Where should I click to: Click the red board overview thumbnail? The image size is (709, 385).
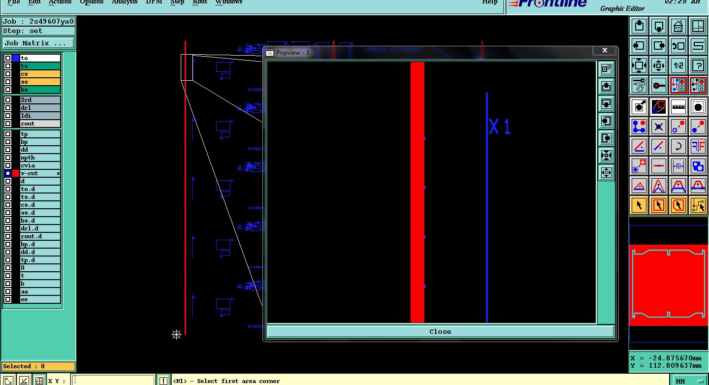669,285
